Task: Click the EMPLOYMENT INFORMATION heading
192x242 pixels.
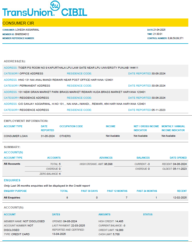Action: 26,121
